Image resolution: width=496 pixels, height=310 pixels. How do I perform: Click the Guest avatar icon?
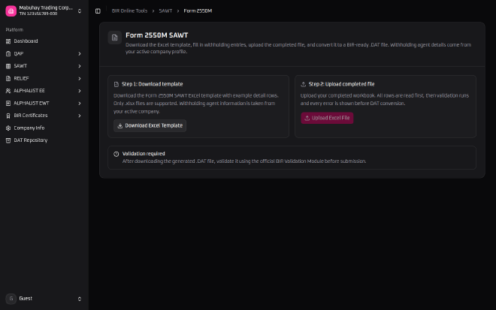coord(11,299)
